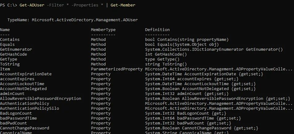Click the CannotChangePassword property name

[x=25, y=128]
